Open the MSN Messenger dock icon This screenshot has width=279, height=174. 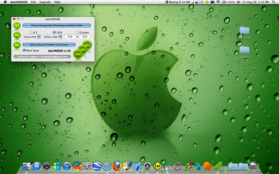[57, 166]
